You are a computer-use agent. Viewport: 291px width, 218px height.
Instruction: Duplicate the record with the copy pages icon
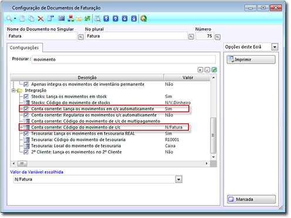31,19
